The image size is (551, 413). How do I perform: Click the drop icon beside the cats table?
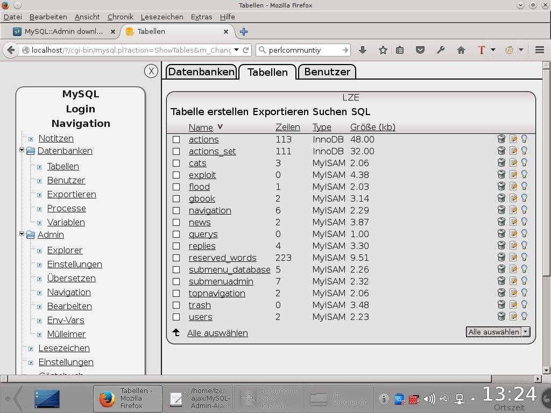[500, 162]
